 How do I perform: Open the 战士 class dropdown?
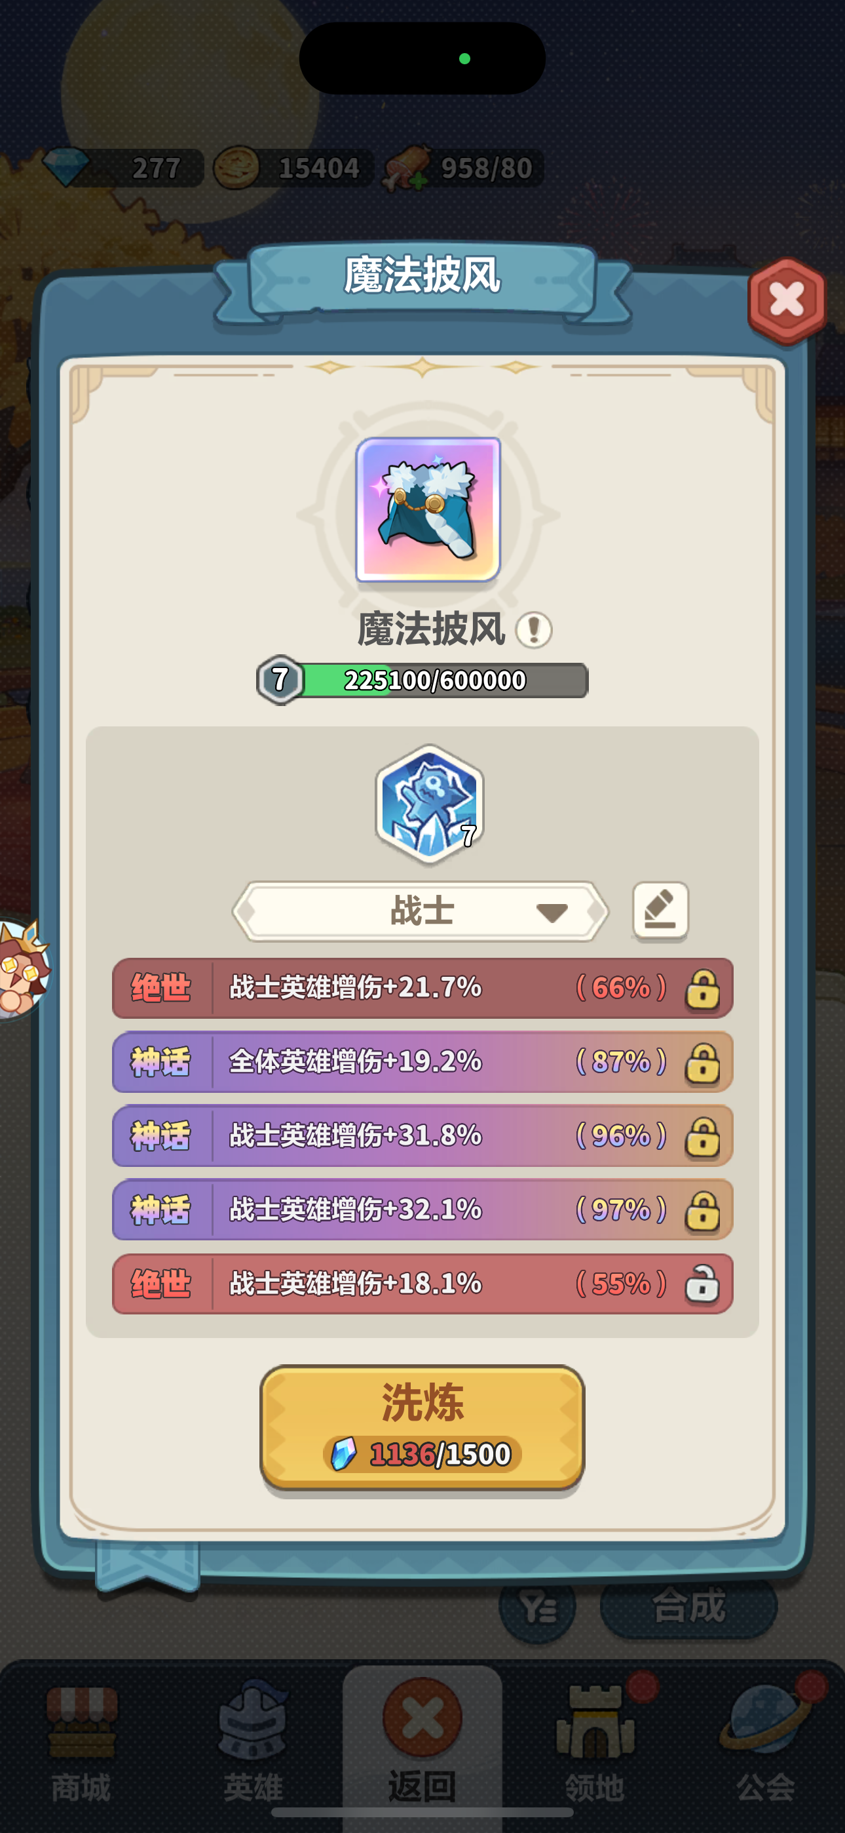(x=421, y=911)
